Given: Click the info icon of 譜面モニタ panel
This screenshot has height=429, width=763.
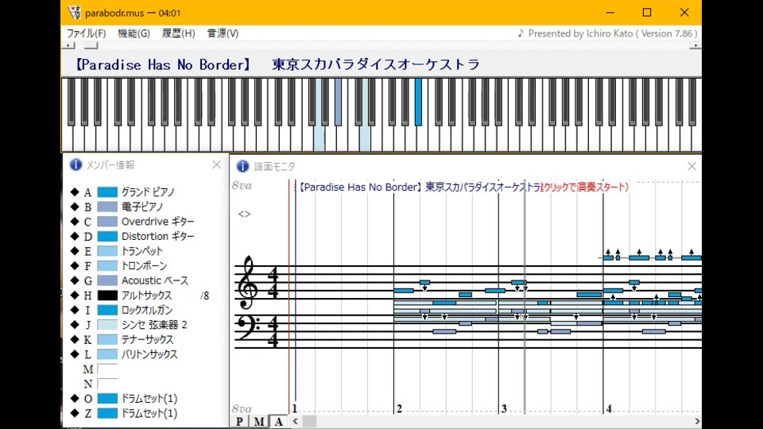Looking at the screenshot, I should [x=242, y=166].
